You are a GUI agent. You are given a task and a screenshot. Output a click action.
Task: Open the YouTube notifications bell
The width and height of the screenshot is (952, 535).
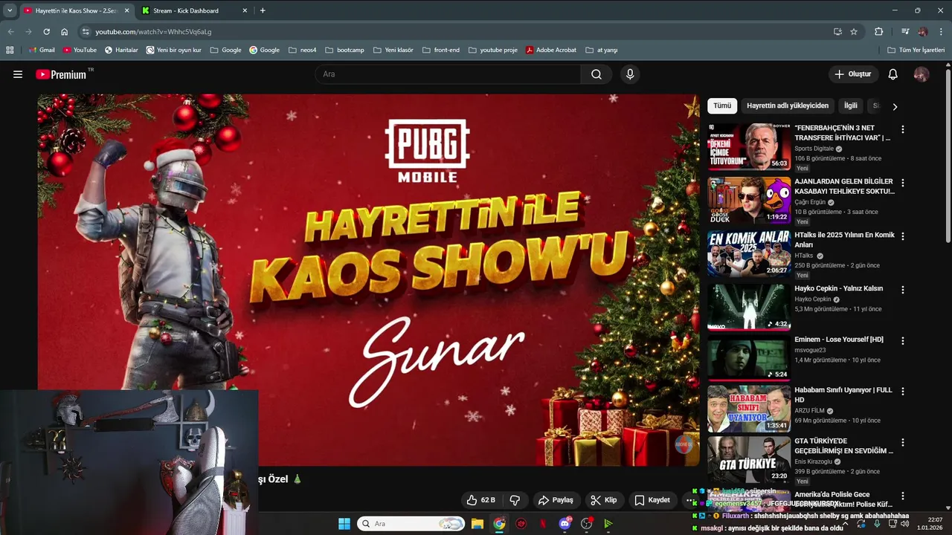tap(893, 74)
